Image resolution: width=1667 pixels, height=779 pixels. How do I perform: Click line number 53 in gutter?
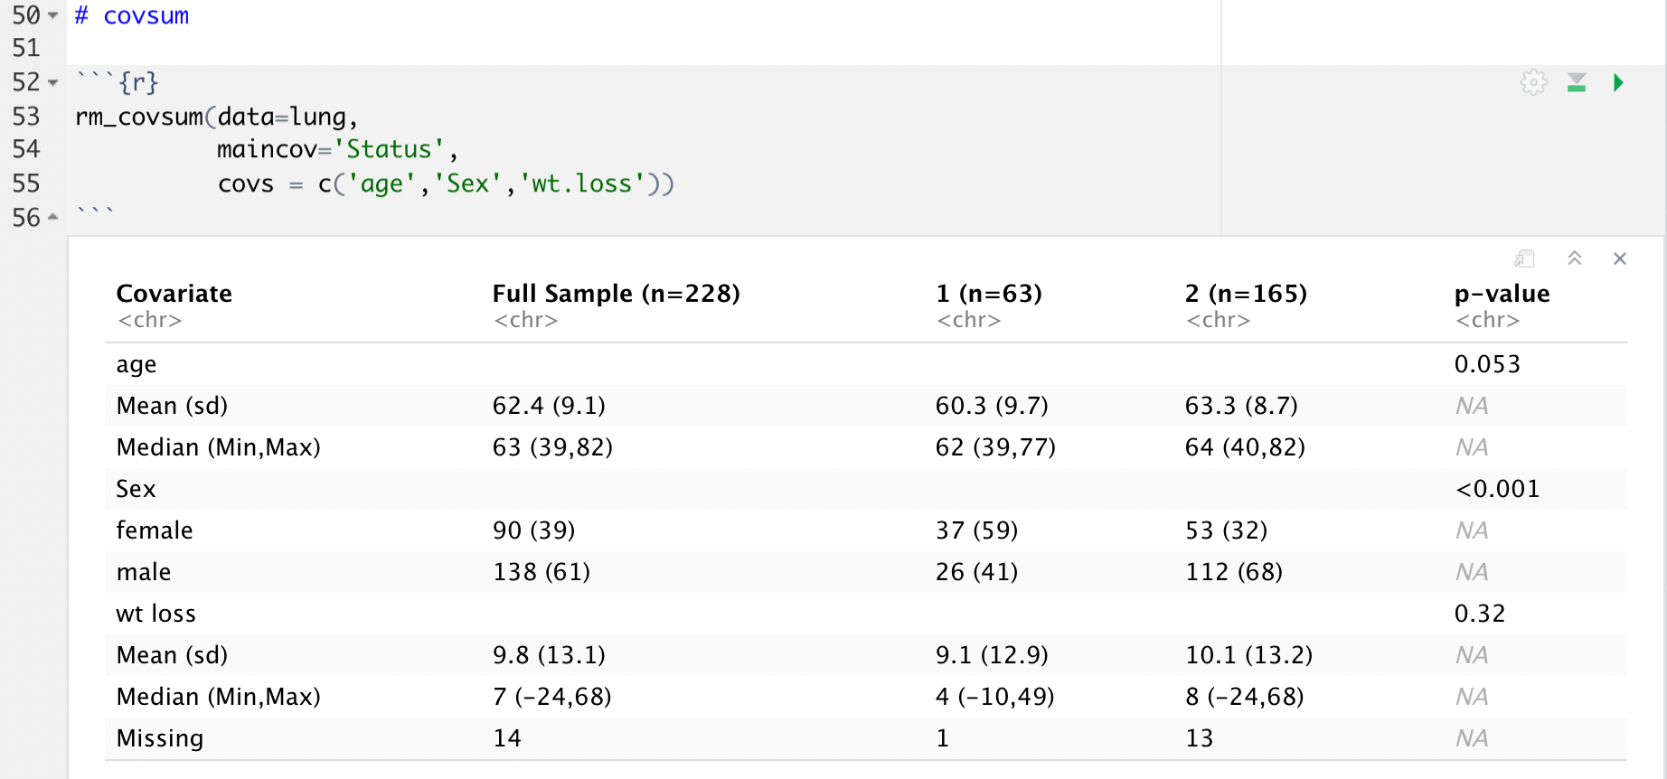point(26,117)
